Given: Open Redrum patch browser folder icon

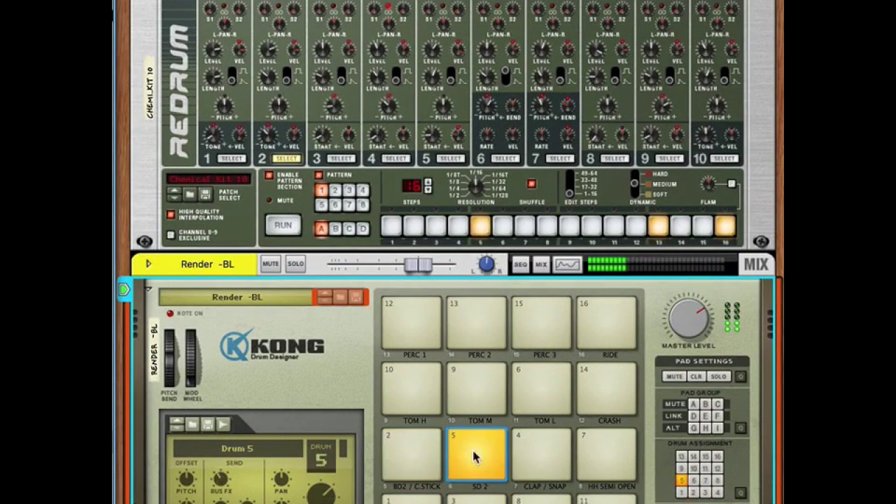Looking at the screenshot, I should click(x=190, y=194).
